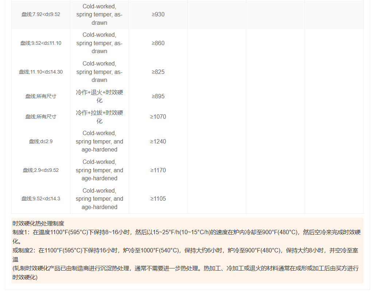Screen dimensions: 376x295
Task: Select the ≥1070 value cell
Action: click(158, 117)
